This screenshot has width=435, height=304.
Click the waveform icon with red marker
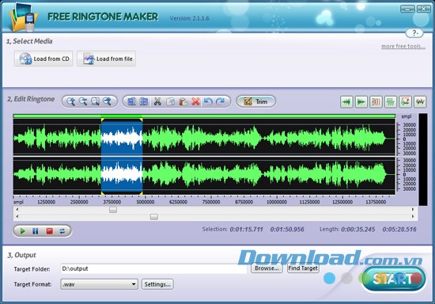[405, 102]
